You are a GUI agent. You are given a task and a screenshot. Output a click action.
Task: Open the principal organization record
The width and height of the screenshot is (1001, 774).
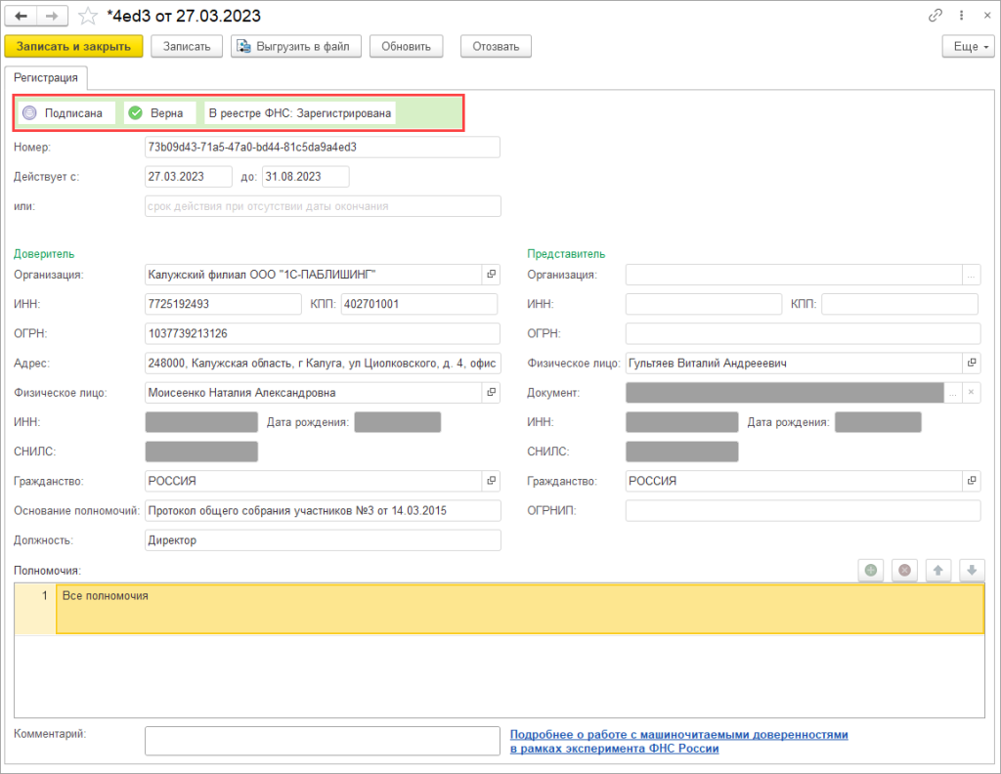[492, 275]
